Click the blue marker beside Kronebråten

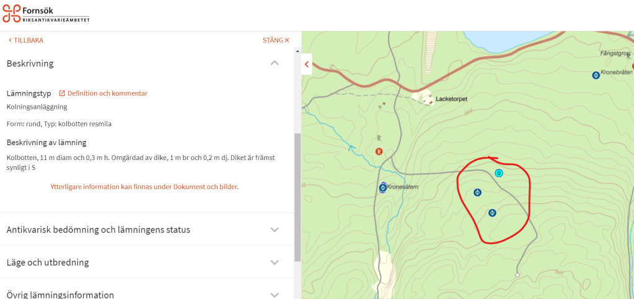[x=596, y=75]
